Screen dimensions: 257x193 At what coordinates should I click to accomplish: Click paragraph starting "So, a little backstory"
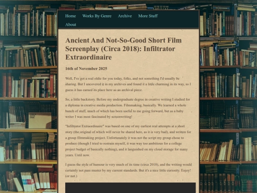(x=128, y=108)
